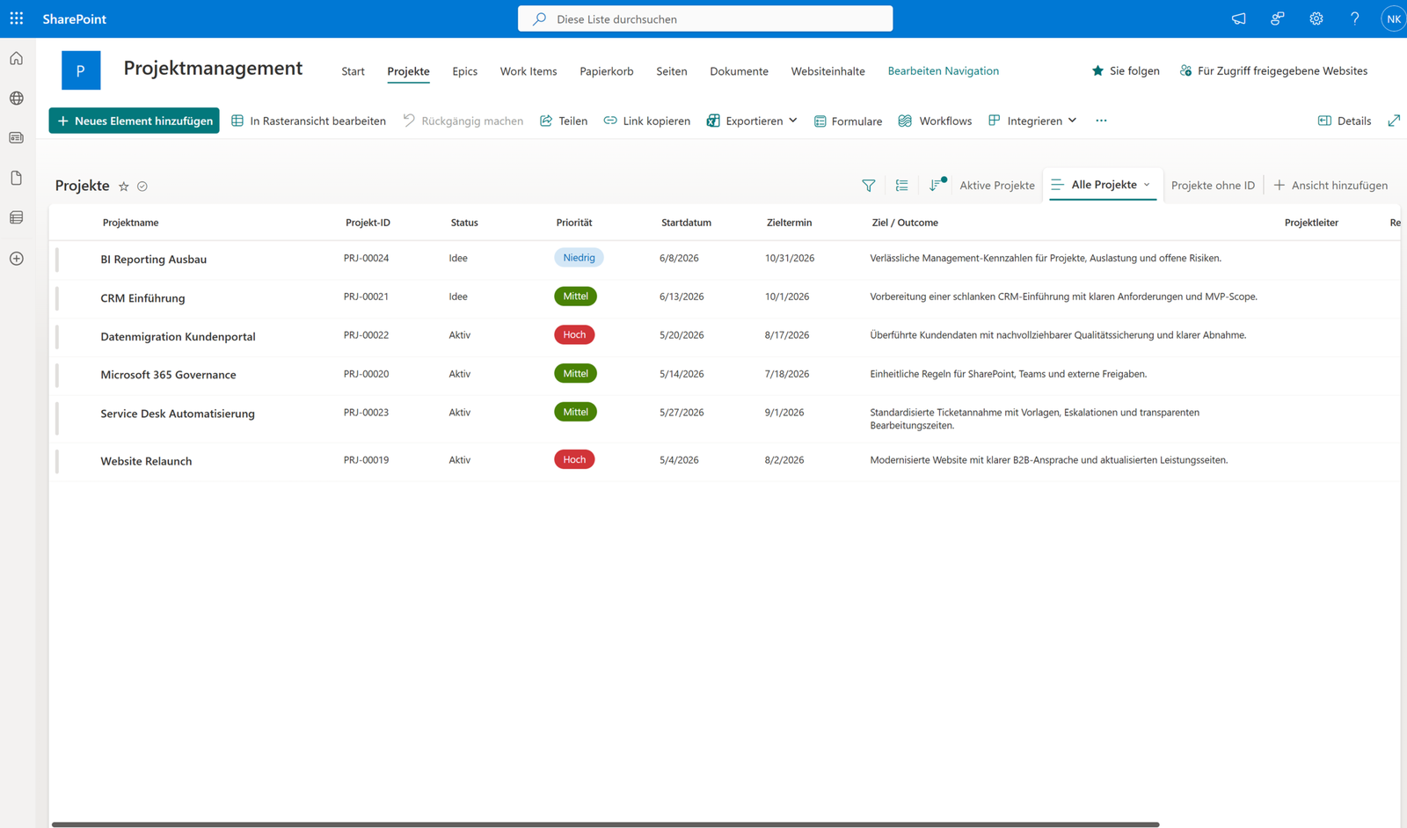Click Neues Element hinzufügen button

point(135,121)
